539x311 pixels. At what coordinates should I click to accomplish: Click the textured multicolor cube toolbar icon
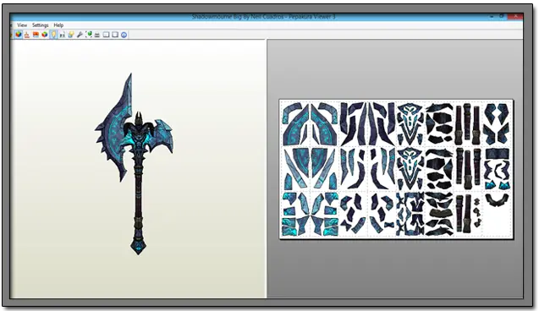(x=19, y=35)
